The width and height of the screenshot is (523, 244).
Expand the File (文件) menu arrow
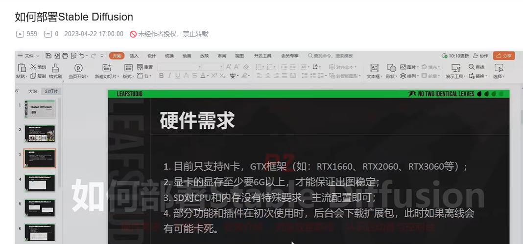pos(38,56)
